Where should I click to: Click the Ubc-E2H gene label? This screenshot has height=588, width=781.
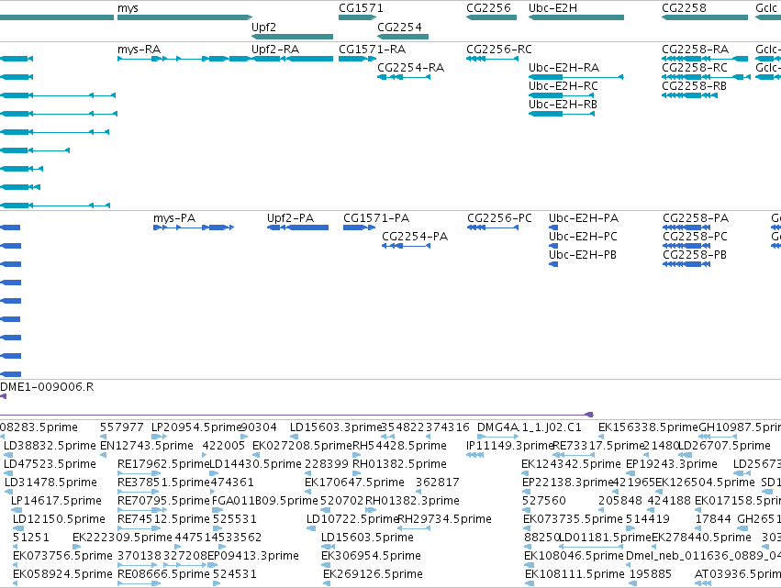click(552, 8)
